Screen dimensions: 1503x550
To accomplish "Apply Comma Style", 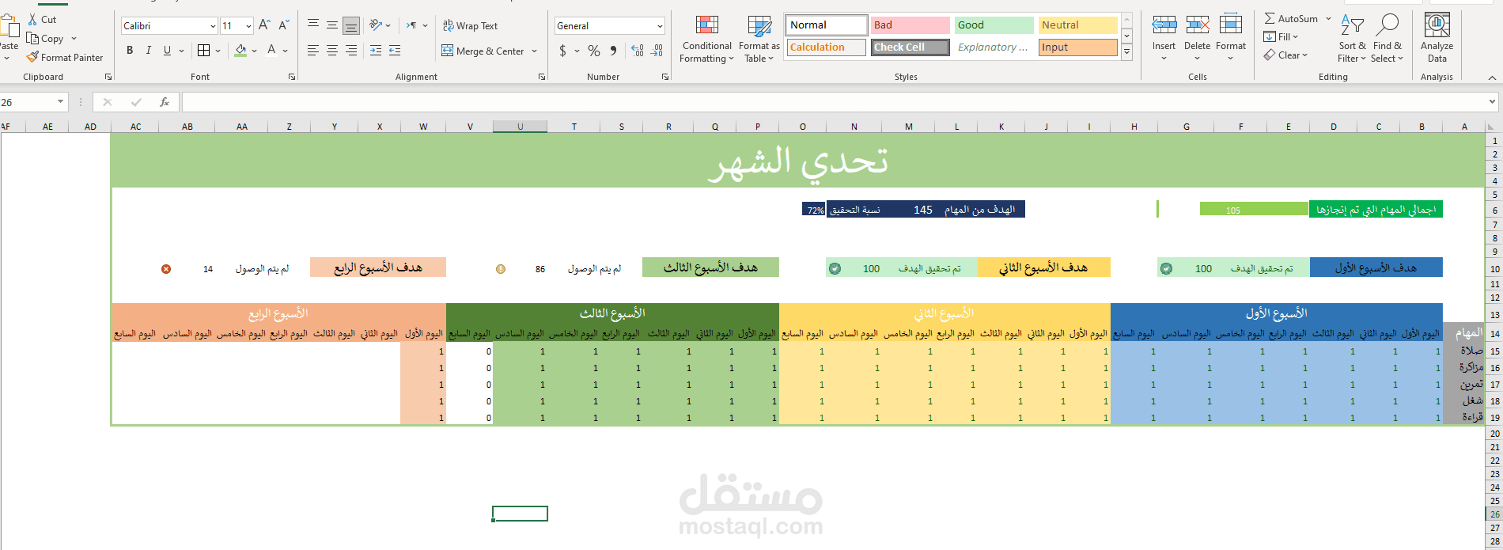I will click(613, 51).
